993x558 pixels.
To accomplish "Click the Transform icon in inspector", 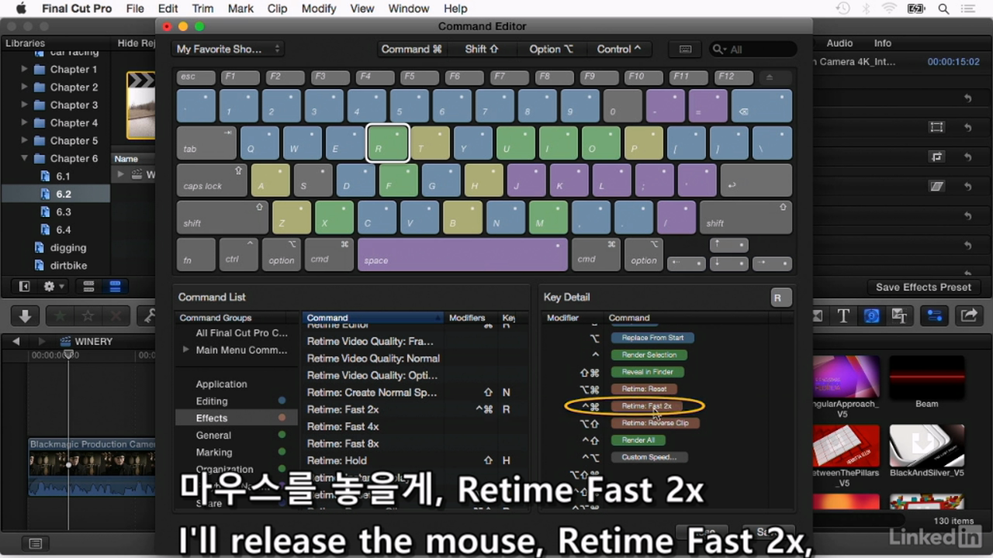I will 937,128.
